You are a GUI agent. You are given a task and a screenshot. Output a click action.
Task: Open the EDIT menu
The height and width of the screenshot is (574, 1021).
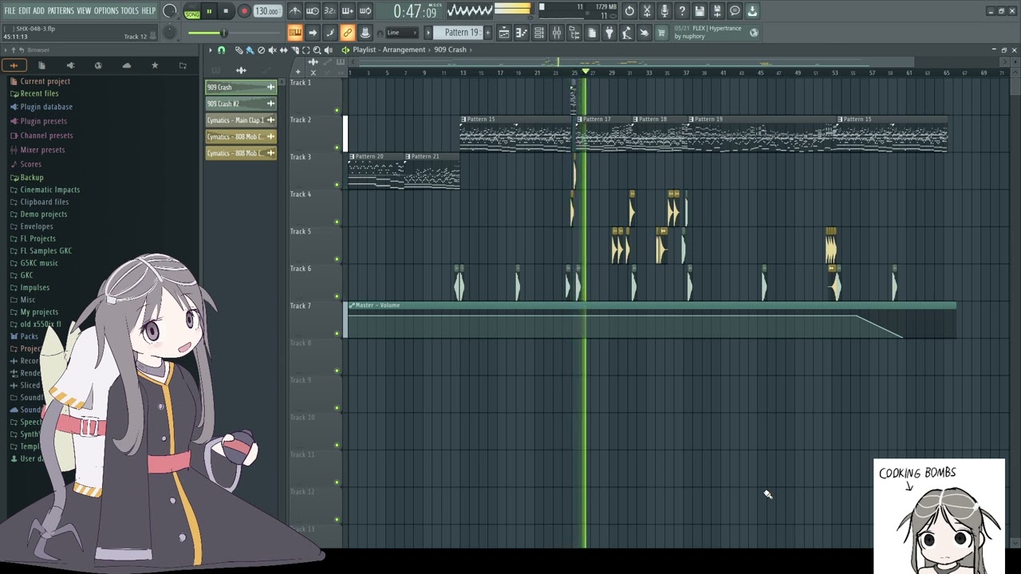pos(25,11)
